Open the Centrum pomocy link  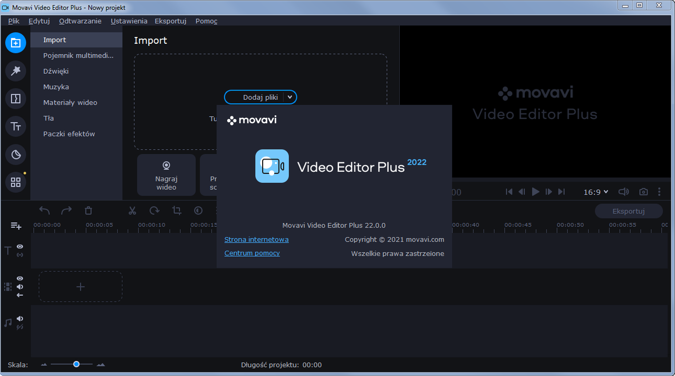click(252, 253)
